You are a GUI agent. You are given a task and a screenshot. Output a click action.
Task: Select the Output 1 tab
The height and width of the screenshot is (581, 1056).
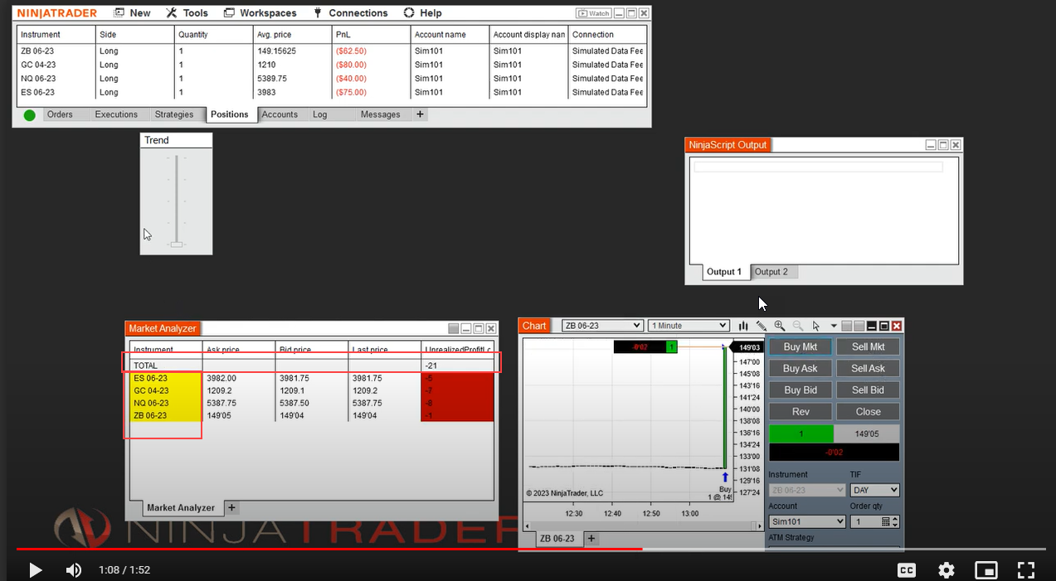(x=723, y=272)
